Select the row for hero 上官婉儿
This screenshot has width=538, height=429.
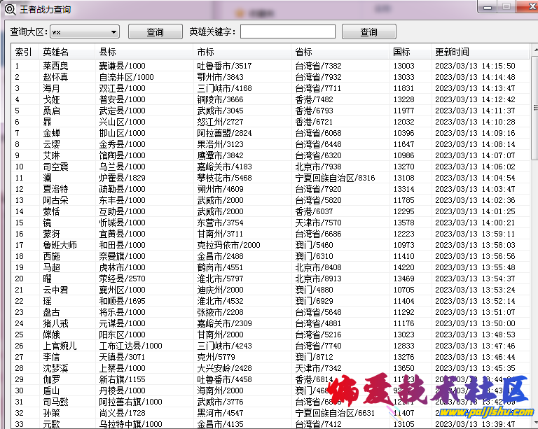coord(60,346)
